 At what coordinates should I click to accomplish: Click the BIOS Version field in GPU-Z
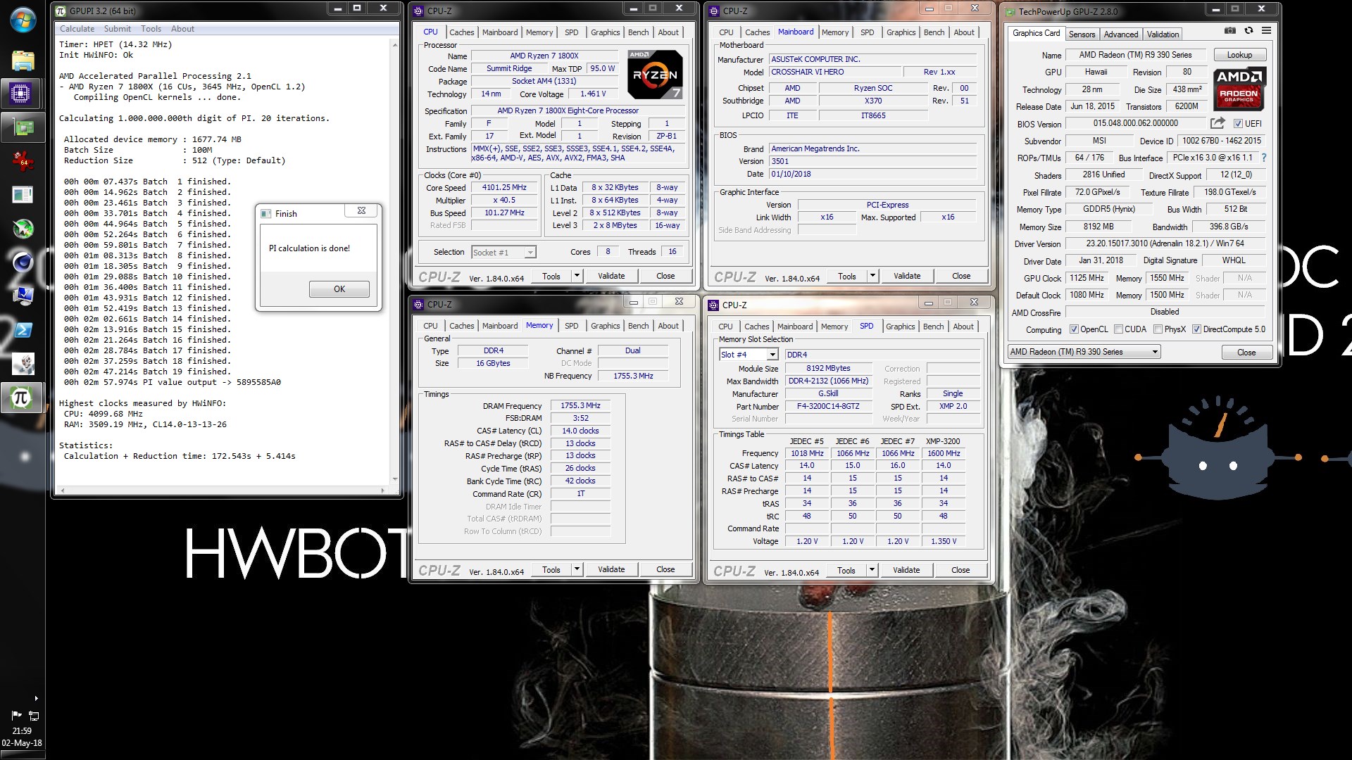click(x=1135, y=123)
